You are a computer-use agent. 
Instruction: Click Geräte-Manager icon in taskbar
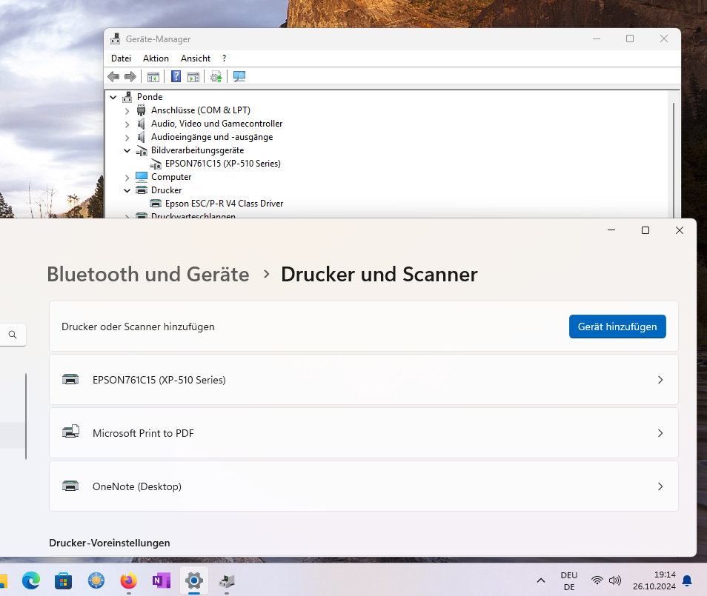[x=227, y=581]
